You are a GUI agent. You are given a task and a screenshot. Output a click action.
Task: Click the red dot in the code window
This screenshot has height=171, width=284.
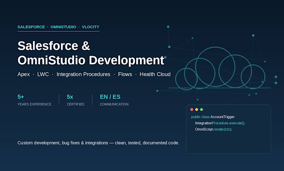point(192,110)
